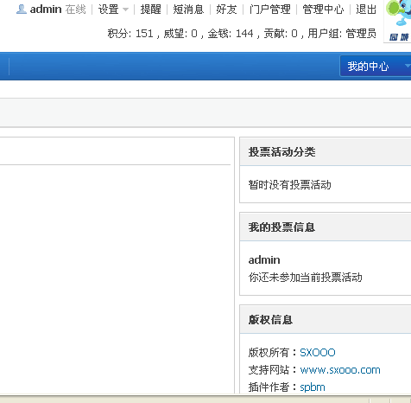The width and height of the screenshot is (411, 403).
Task: Click the 版权信息 panel header
Action: pyautogui.click(x=326, y=320)
